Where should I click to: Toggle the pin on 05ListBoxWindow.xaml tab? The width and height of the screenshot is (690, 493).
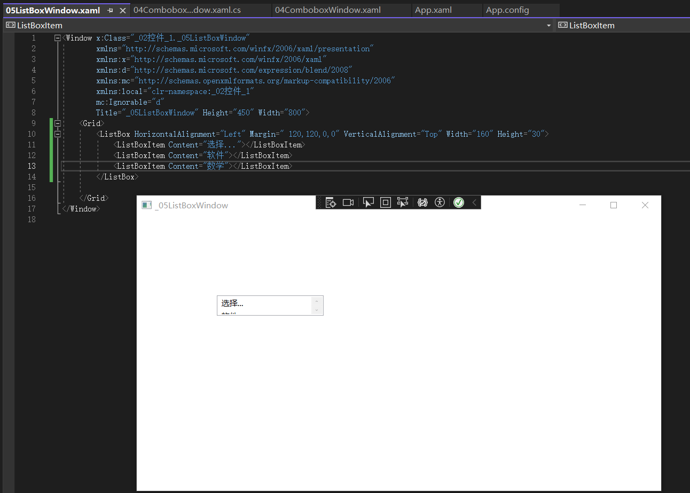click(x=111, y=10)
